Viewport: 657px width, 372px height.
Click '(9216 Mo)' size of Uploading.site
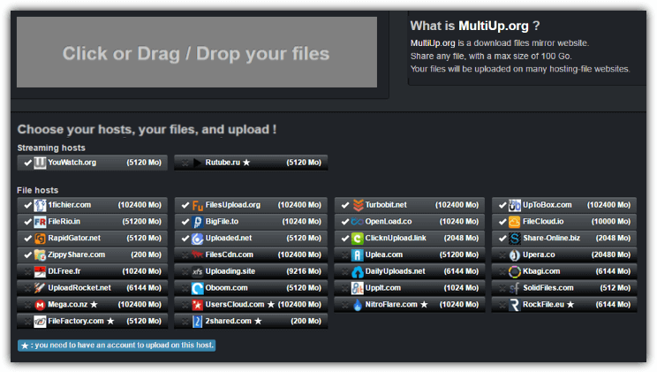point(304,271)
